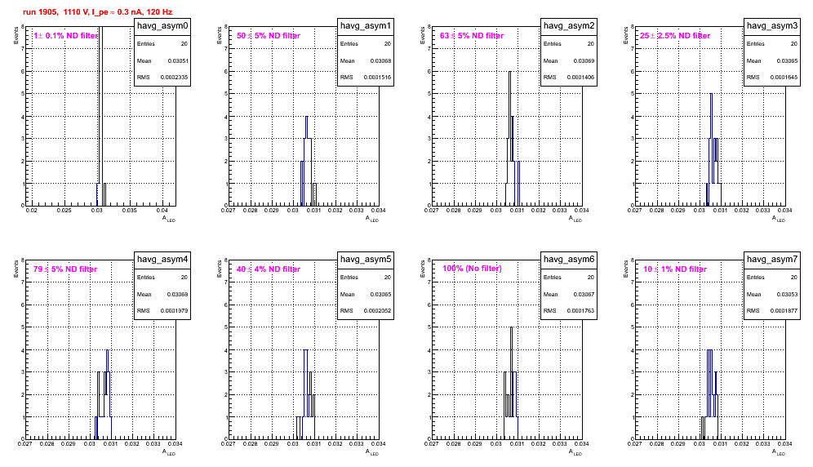Click Mean 0.03051 in havg_asym0 stats
Viewport: 813px width, 467px height.
(162, 60)
